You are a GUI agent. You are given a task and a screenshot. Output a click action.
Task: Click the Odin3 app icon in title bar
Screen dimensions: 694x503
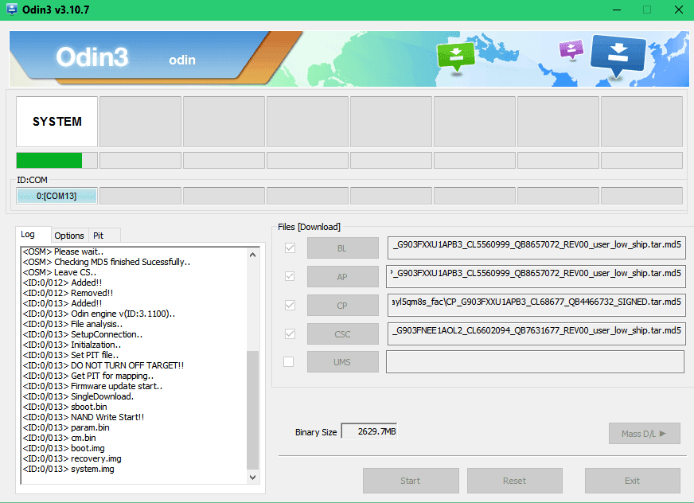[x=11, y=10]
